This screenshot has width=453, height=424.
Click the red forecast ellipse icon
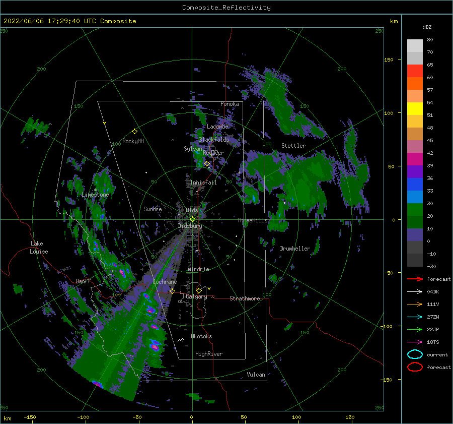(x=415, y=367)
